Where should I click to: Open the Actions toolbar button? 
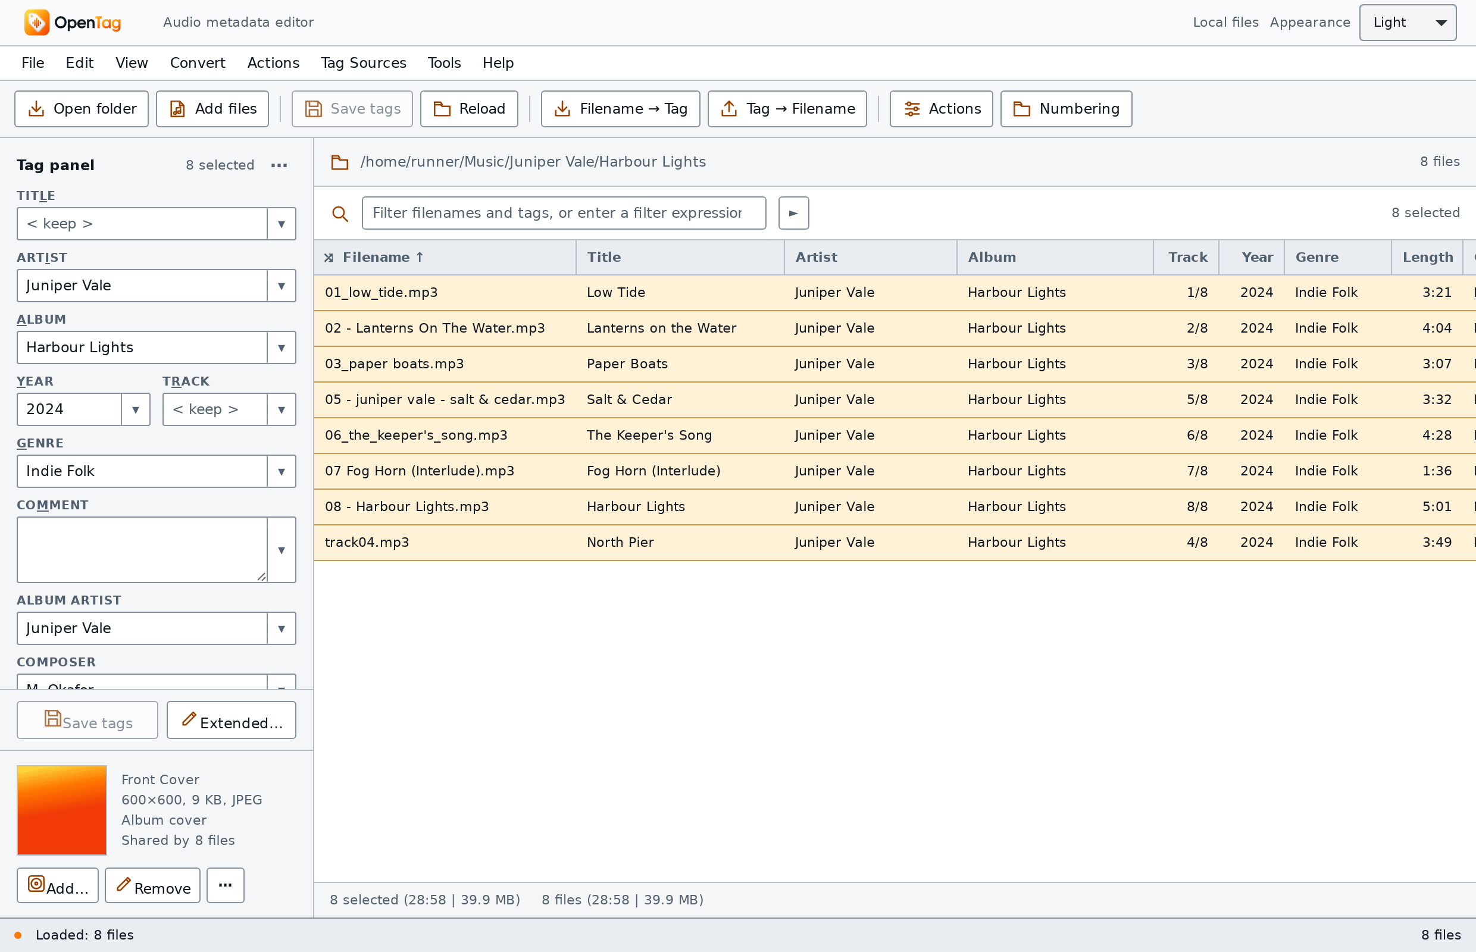[x=940, y=109]
